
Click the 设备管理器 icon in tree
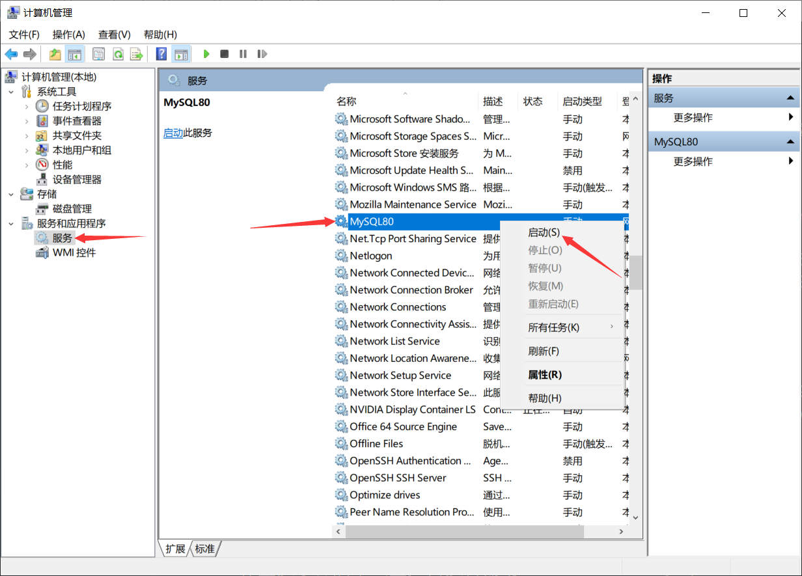tap(42, 180)
